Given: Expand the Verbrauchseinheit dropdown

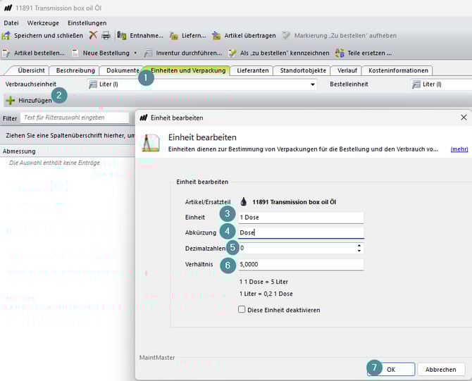Looking at the screenshot, I should click(x=313, y=85).
